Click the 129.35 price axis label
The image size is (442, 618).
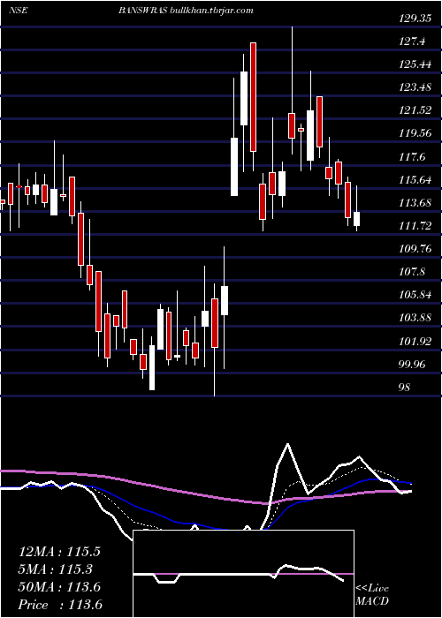(415, 18)
